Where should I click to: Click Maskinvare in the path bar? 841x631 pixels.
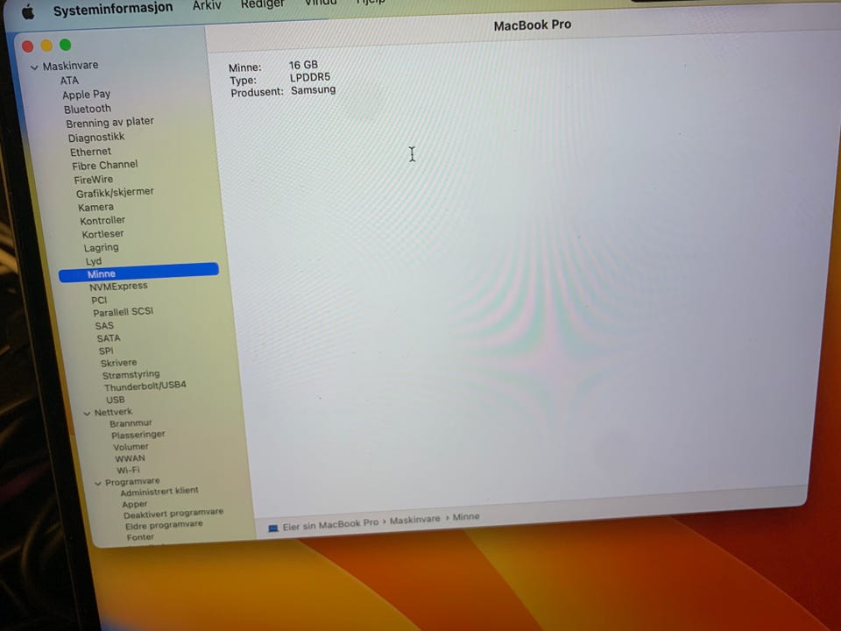(x=414, y=520)
